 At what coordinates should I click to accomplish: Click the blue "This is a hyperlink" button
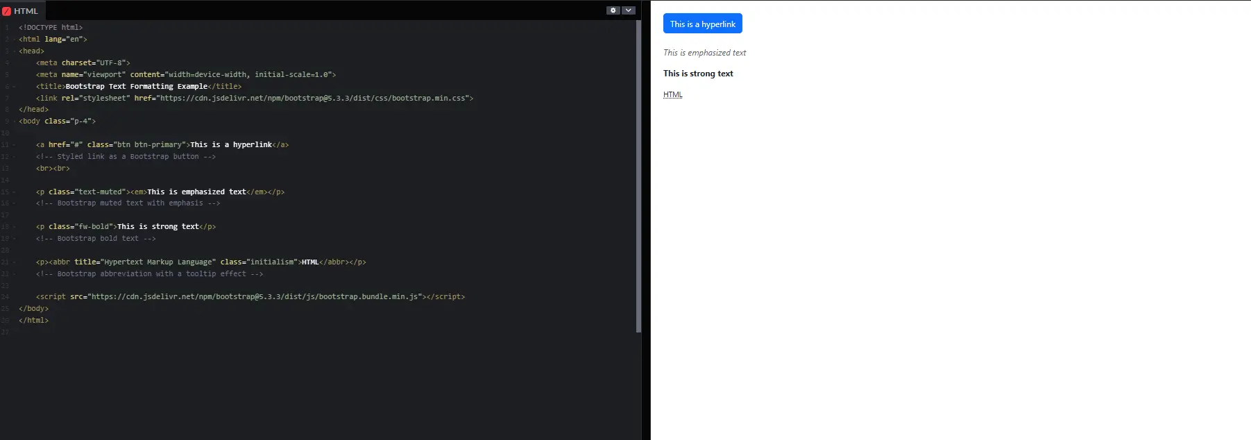[x=703, y=24]
